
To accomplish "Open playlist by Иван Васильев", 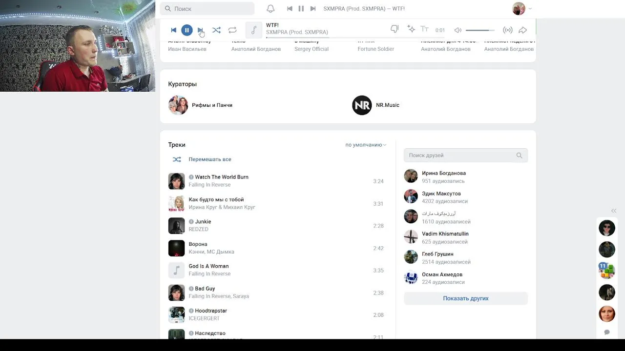I will pyautogui.click(x=187, y=49).
